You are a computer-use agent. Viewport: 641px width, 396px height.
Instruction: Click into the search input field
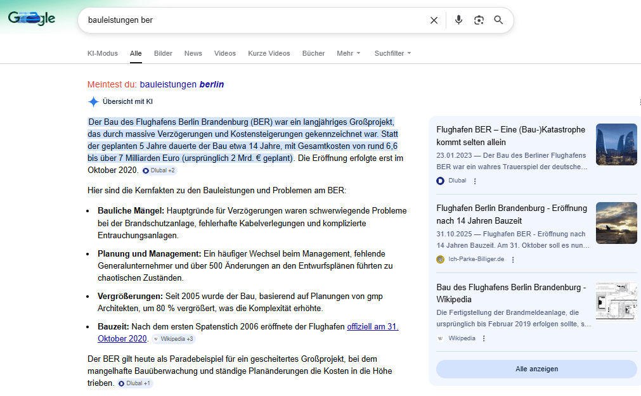click(254, 20)
